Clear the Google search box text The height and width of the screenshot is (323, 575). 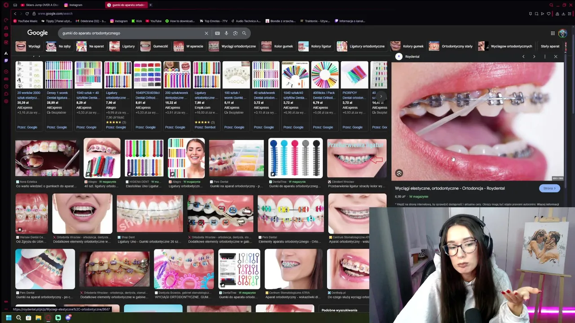click(x=207, y=33)
